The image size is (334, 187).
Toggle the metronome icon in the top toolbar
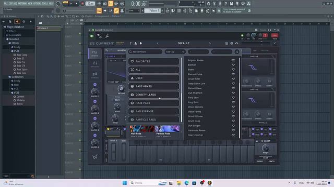point(99,4)
